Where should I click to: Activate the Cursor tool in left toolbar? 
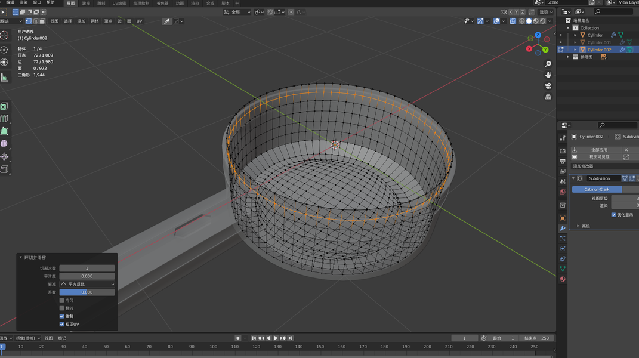(5, 35)
